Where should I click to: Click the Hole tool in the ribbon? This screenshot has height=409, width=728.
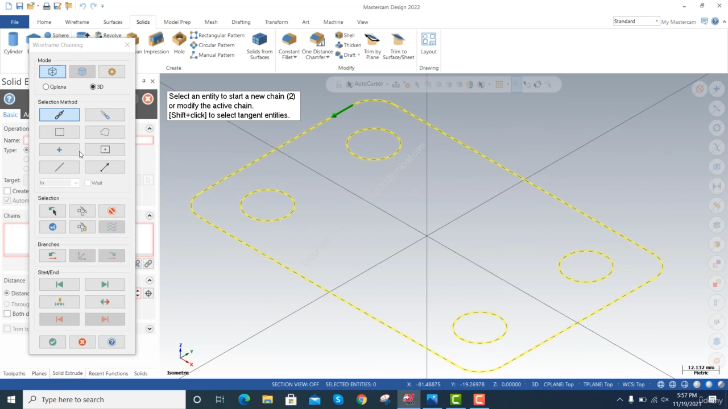(179, 43)
